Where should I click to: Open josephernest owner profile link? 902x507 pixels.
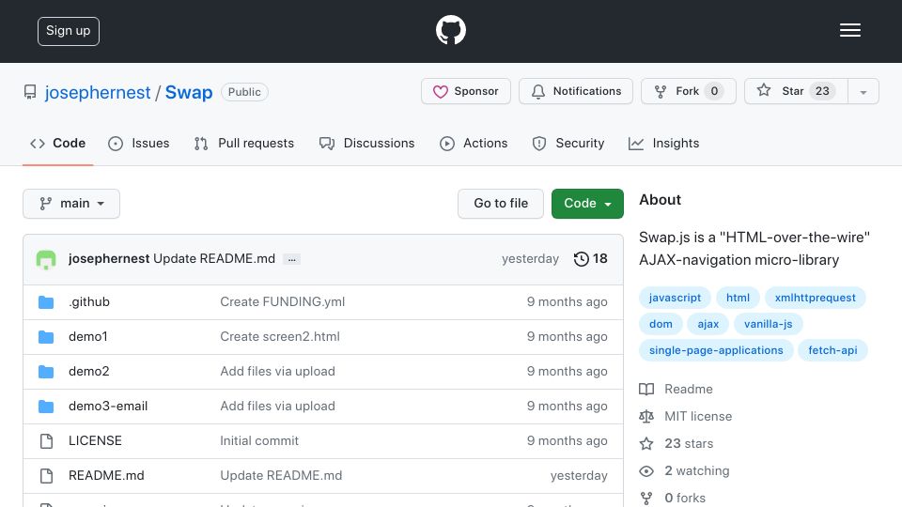[98, 92]
